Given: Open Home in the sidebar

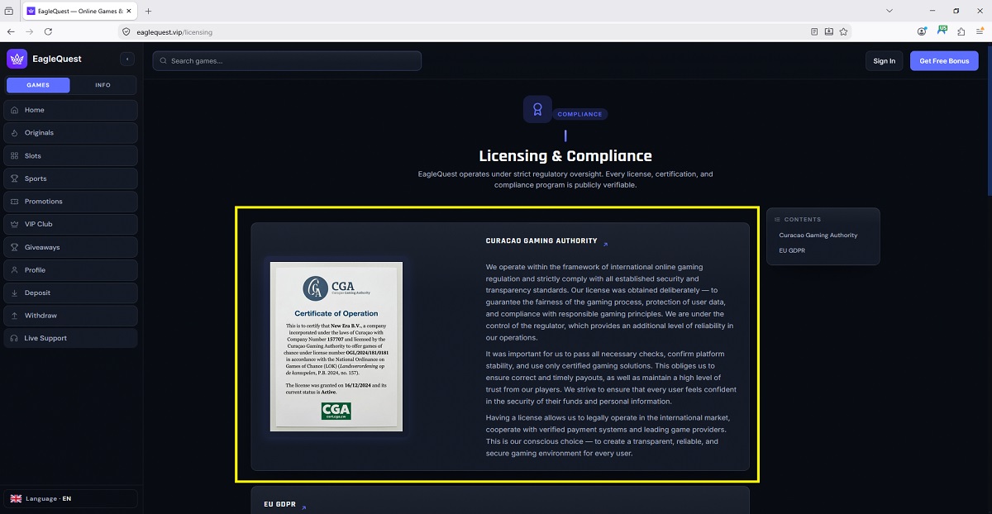Looking at the screenshot, I should coord(70,110).
